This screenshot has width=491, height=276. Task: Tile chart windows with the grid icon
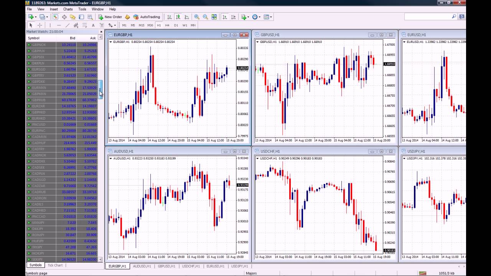point(214,17)
